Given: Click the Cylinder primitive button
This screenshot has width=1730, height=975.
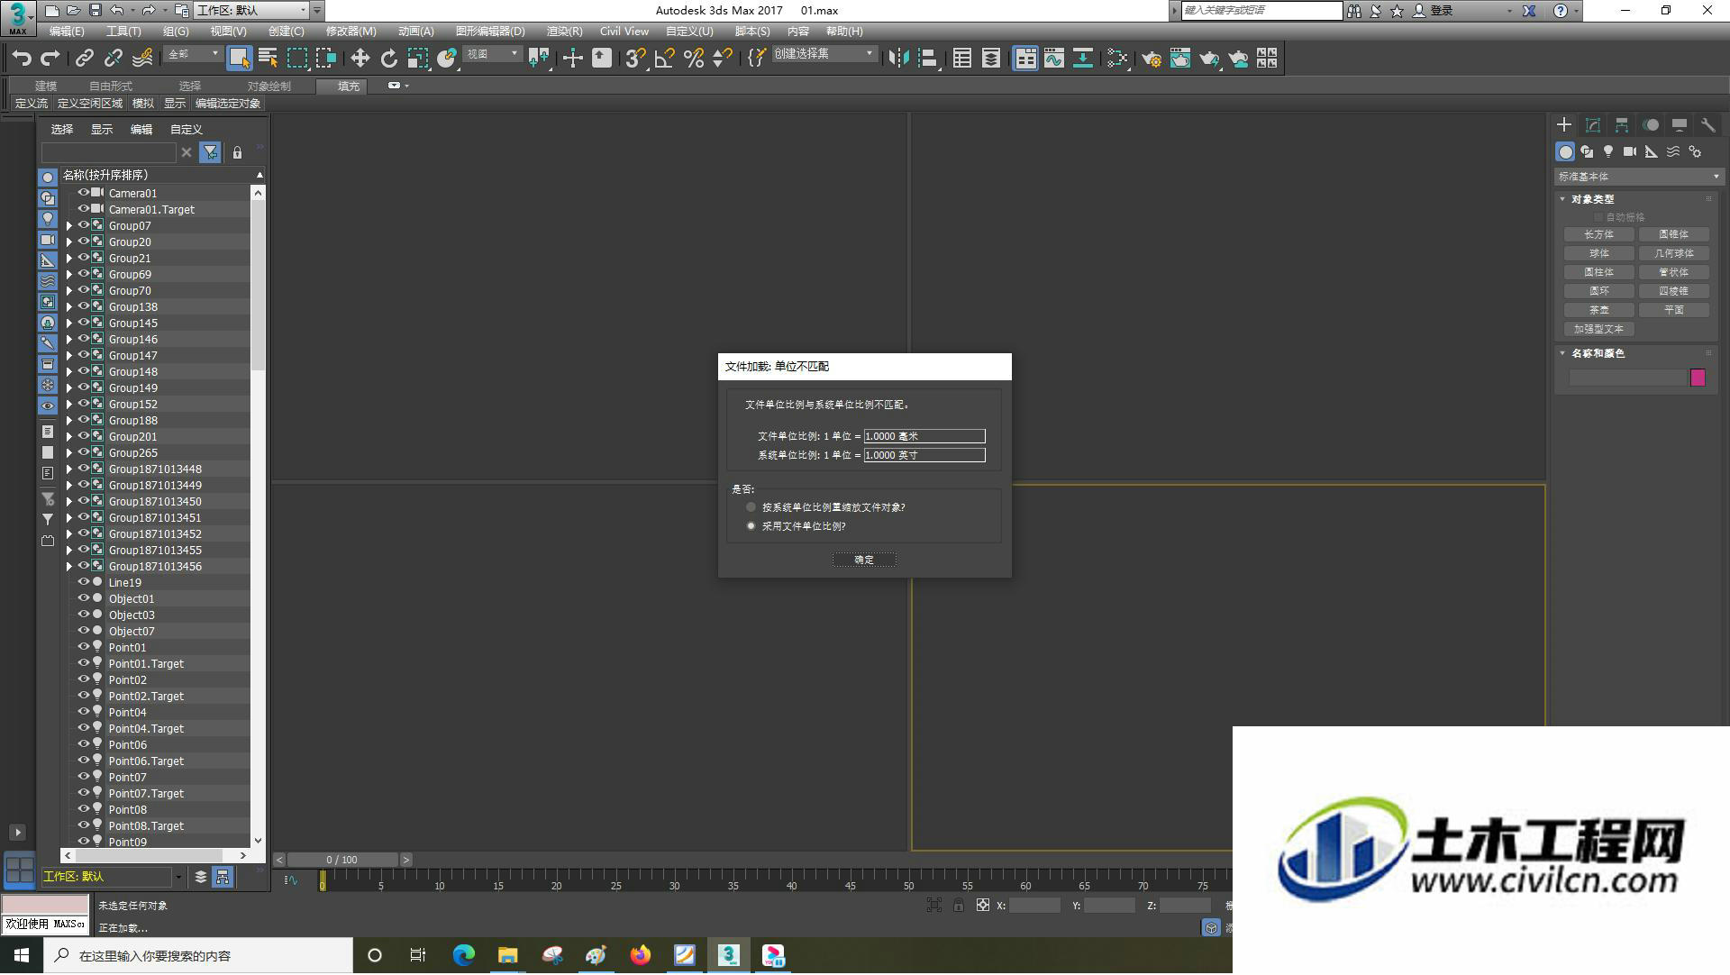Looking at the screenshot, I should pyautogui.click(x=1599, y=272).
